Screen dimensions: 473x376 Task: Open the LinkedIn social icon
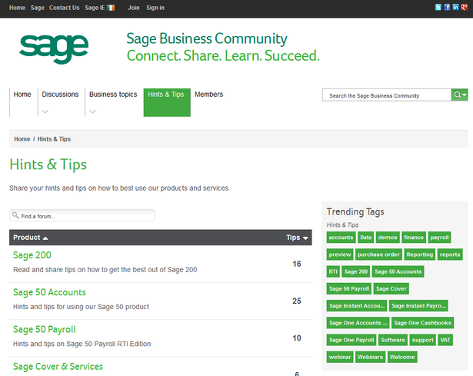coord(455,7)
